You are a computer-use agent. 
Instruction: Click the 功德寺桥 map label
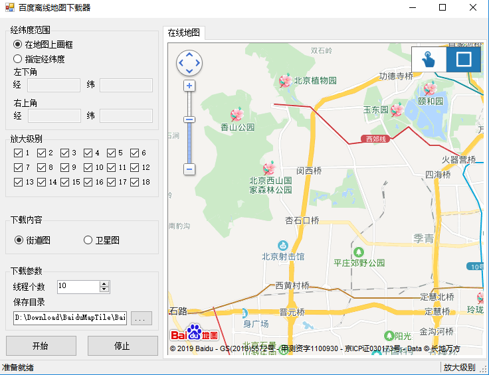[396, 76]
